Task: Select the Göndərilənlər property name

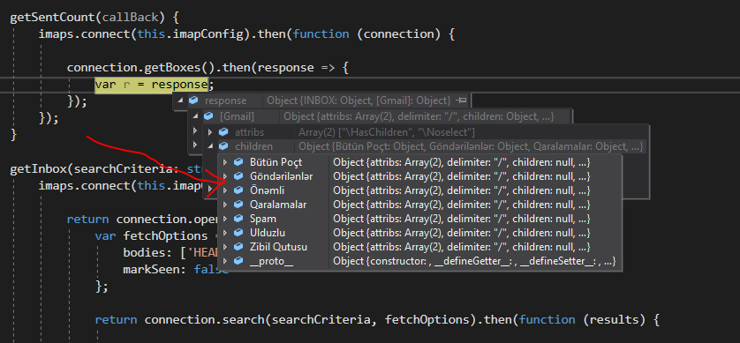Action: [282, 176]
